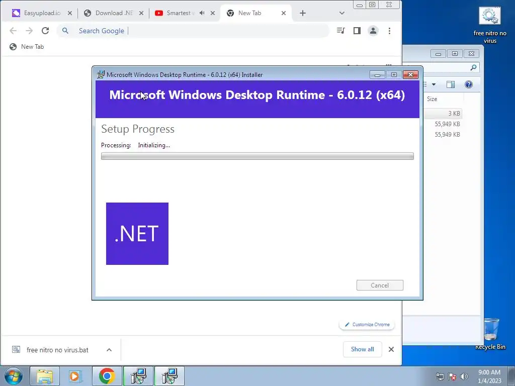Focus the Search Google address bar
Screen dimensions: 515x386
click(x=193, y=31)
